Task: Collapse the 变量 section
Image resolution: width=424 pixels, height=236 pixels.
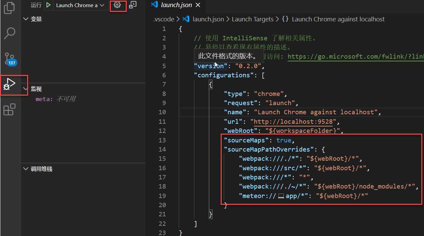Action: coord(26,19)
